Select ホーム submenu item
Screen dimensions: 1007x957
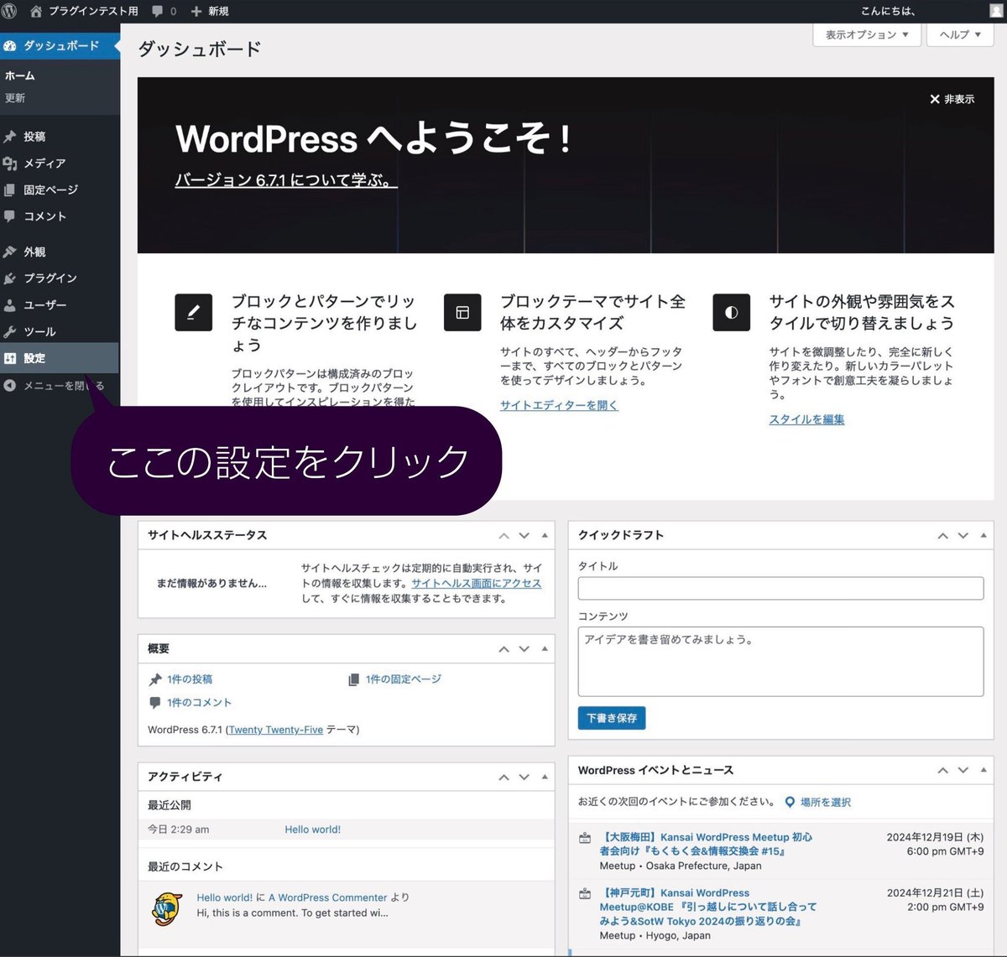point(20,75)
